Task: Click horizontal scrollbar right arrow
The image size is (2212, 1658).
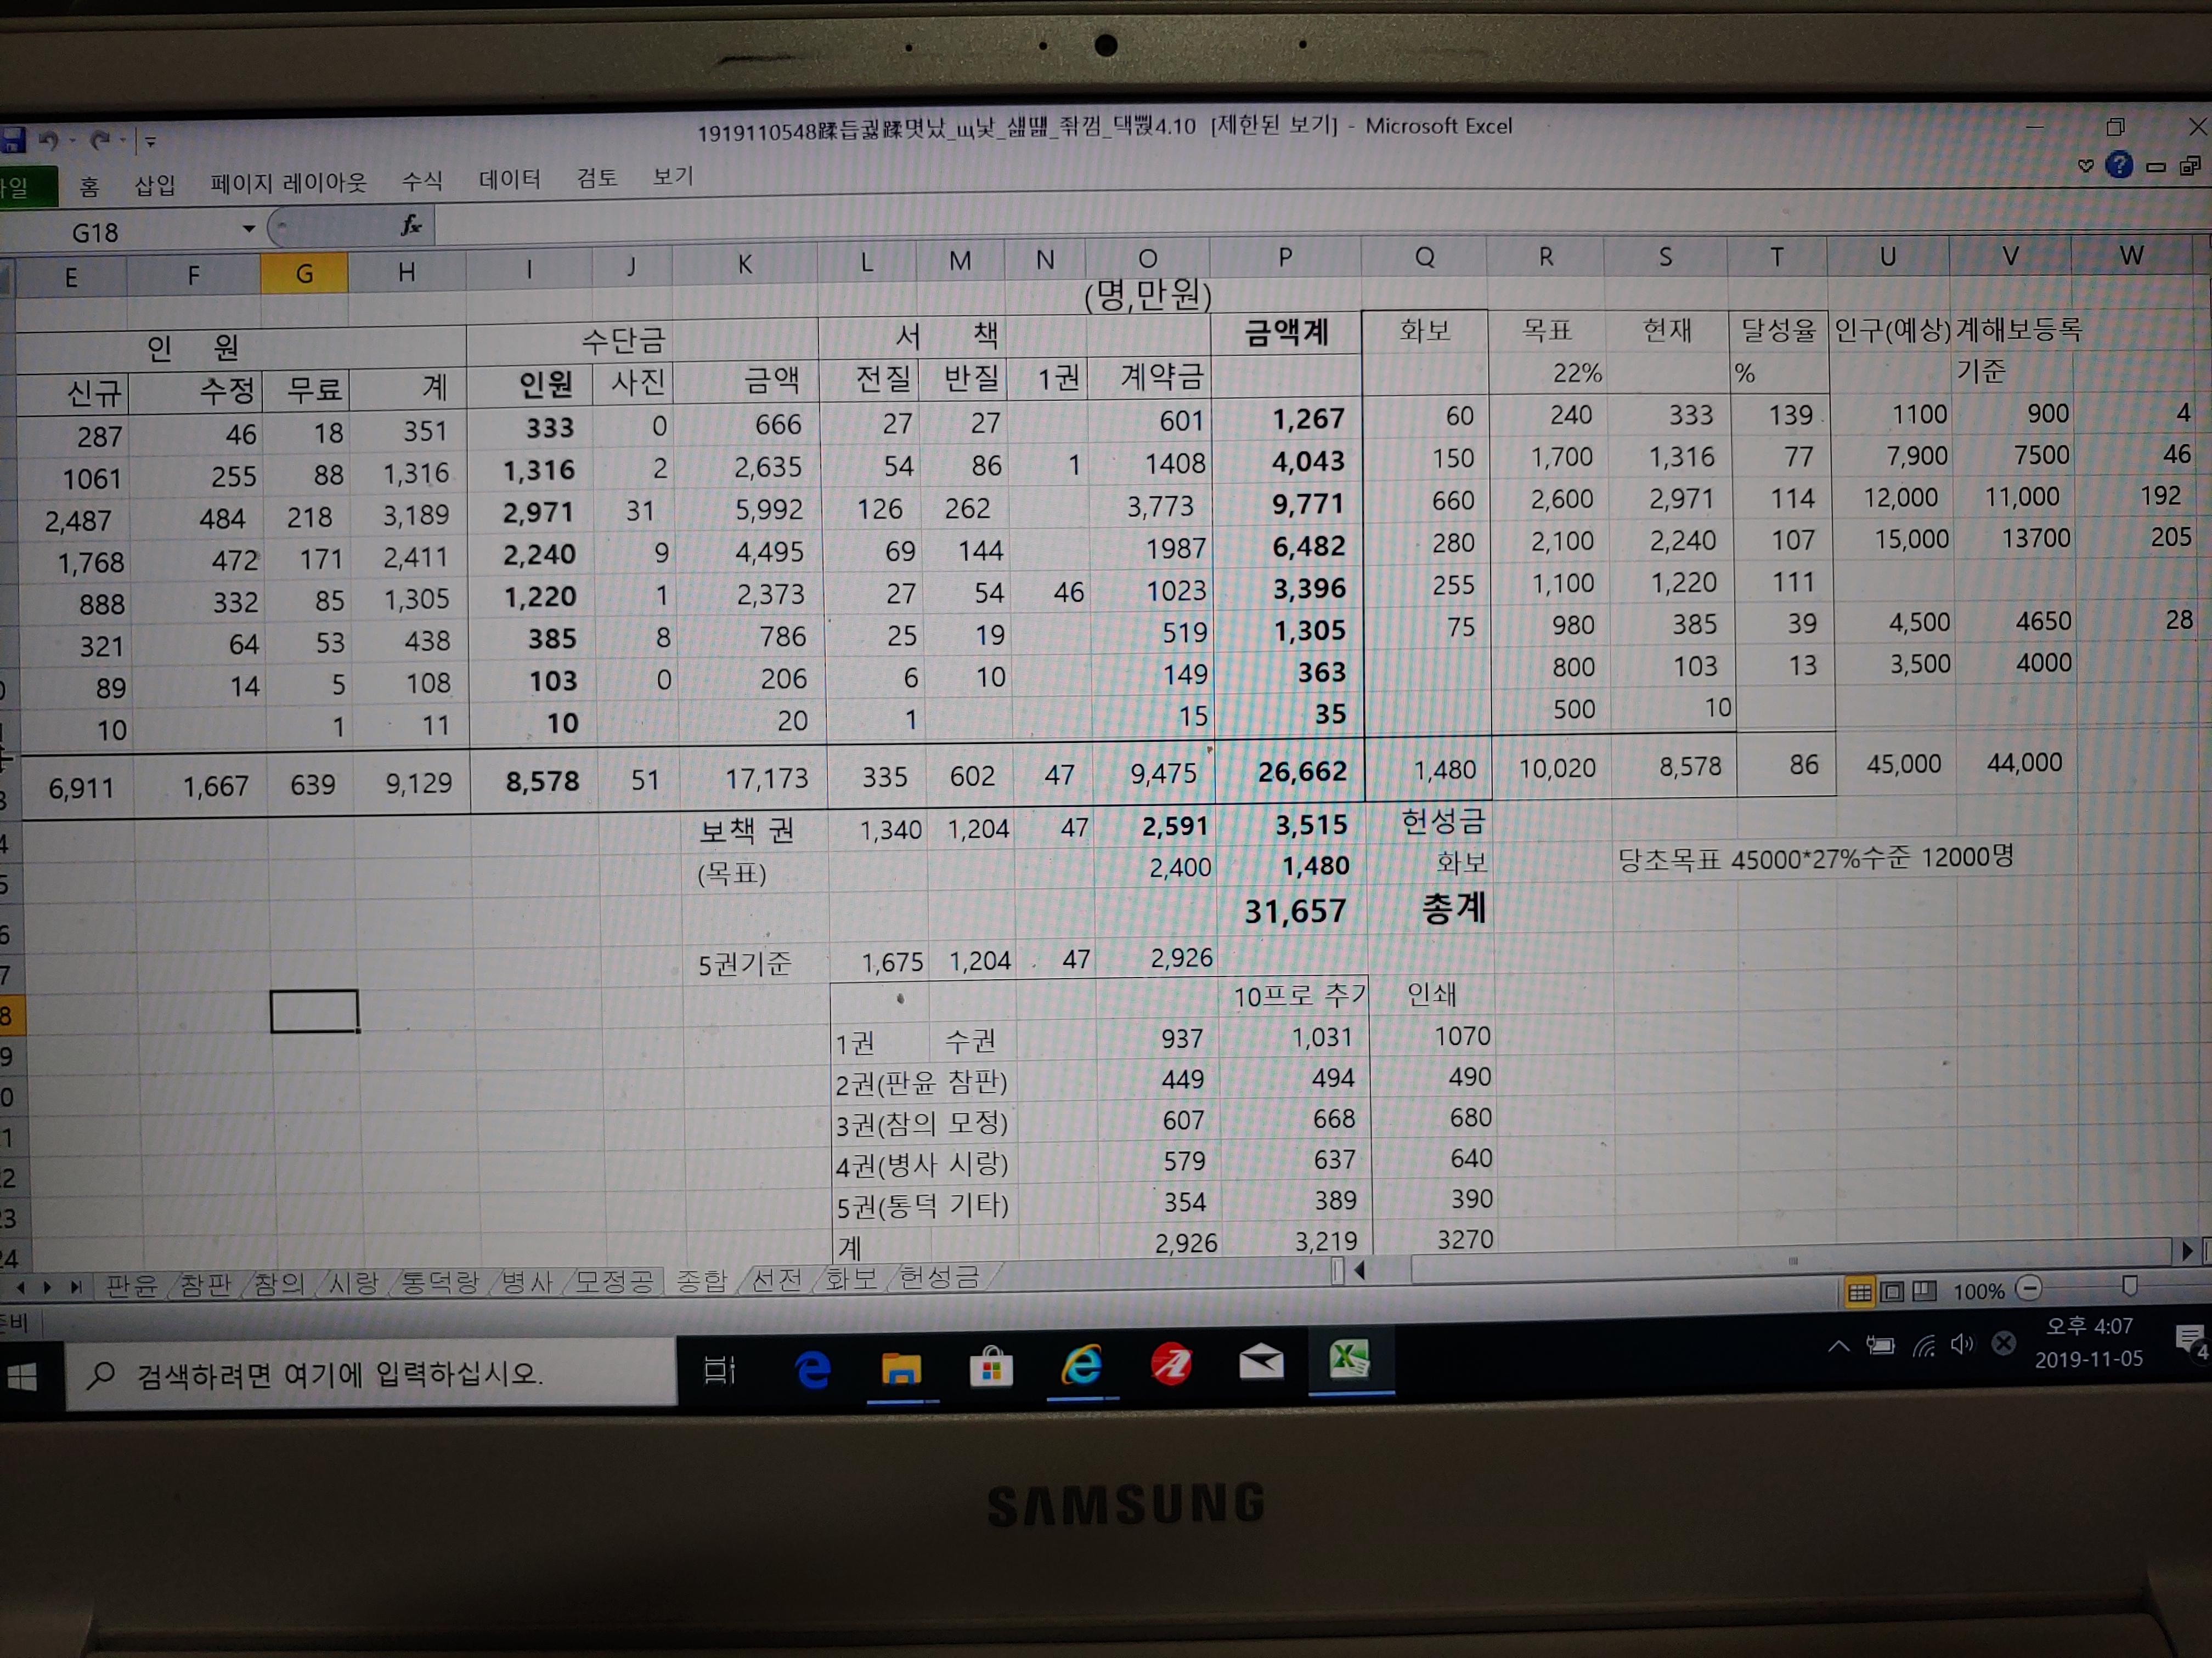Action: pos(2186,1250)
